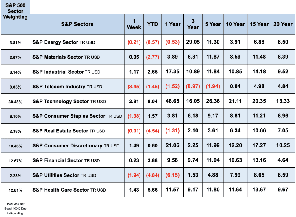Select the Financial Sector 20 Year value 4.64
The width and height of the screenshot is (296, 217).
coord(283,160)
